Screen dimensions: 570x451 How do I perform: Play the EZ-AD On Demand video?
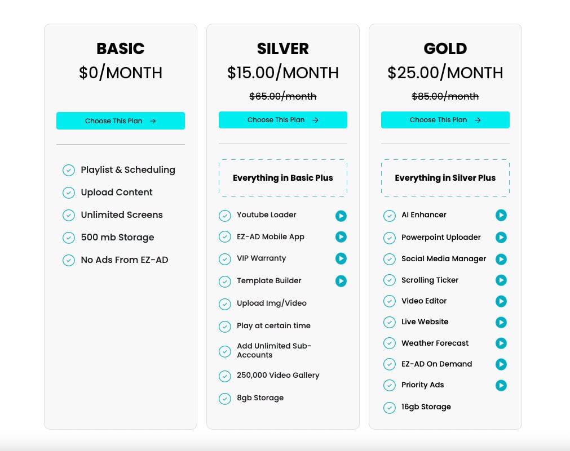pos(501,364)
